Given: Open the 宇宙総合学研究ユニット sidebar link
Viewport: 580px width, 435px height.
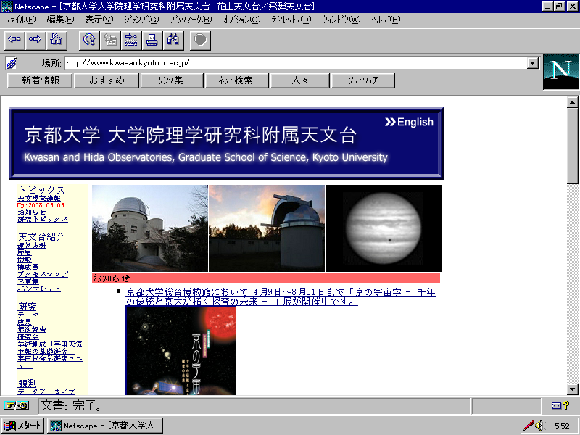Looking at the screenshot, I should pyautogui.click(x=49, y=362).
